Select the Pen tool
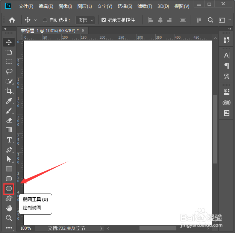Image resolution: width=235 pixels, height=233 pixels. pos(9,150)
